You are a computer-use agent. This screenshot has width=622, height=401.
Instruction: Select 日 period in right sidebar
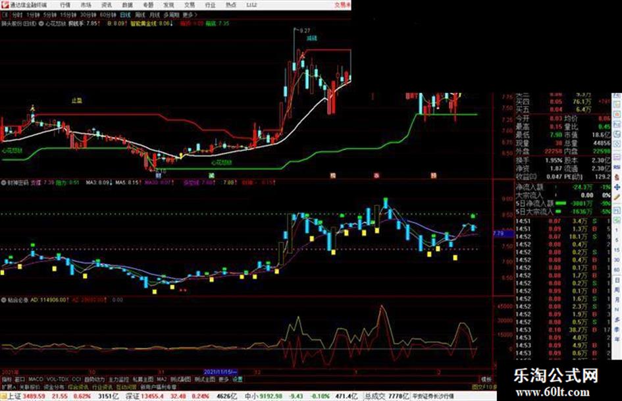[617, 281]
